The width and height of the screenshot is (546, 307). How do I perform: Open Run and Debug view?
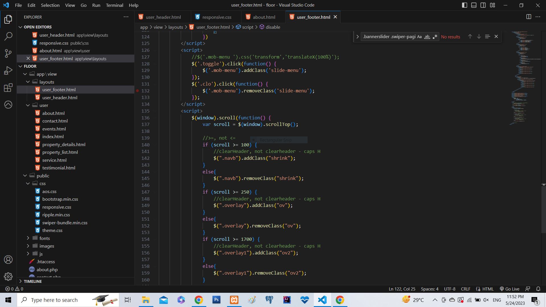coord(8,70)
